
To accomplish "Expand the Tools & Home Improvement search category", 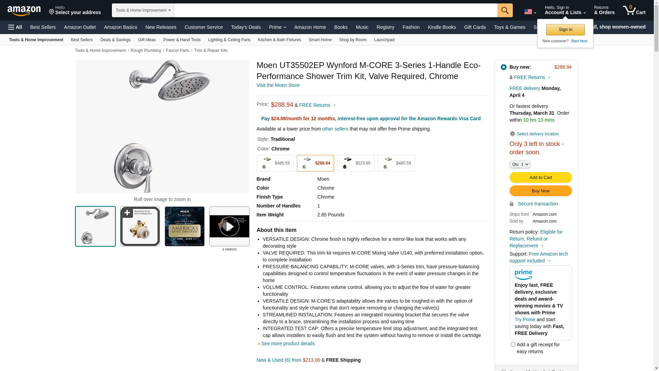I will pyautogui.click(x=143, y=10).
